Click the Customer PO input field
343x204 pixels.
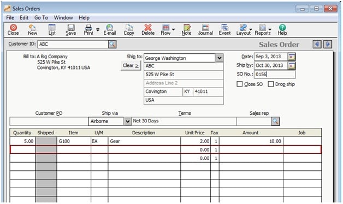coord(49,121)
